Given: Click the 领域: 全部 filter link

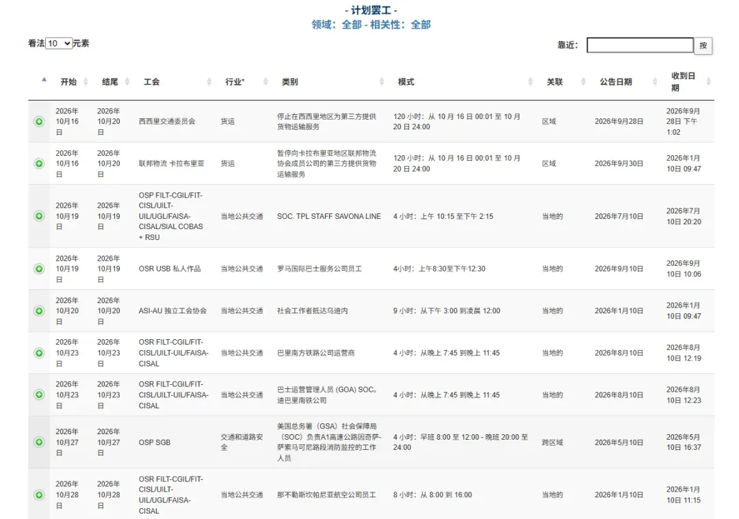Looking at the screenshot, I should coord(337,25).
